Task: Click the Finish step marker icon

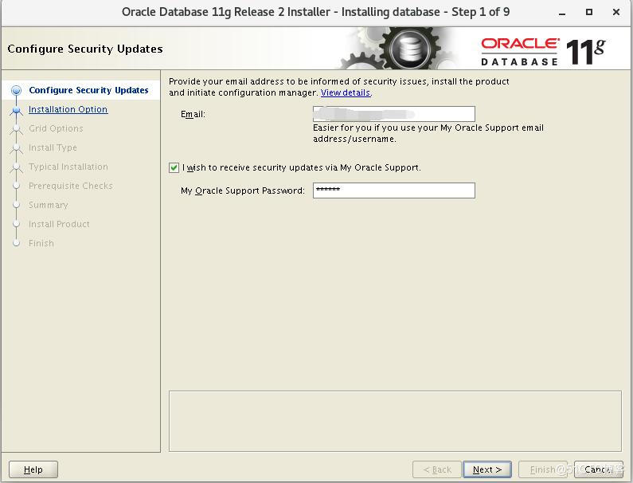Action: pos(16,243)
